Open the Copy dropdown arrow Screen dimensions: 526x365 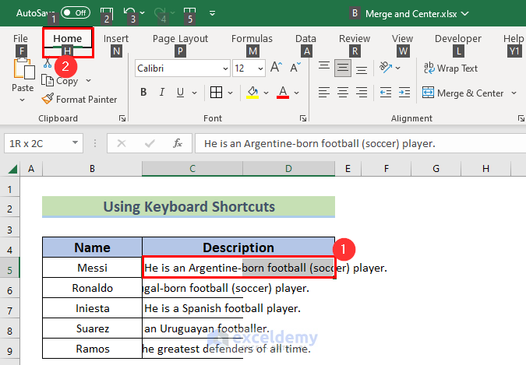tap(89, 81)
